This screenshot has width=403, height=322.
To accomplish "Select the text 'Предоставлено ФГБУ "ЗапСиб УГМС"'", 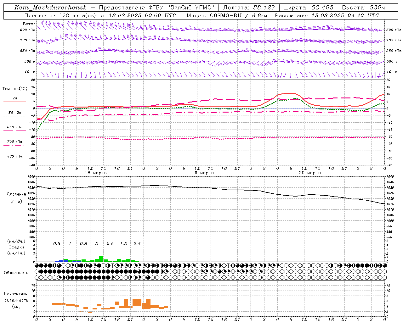I will (156, 8).
